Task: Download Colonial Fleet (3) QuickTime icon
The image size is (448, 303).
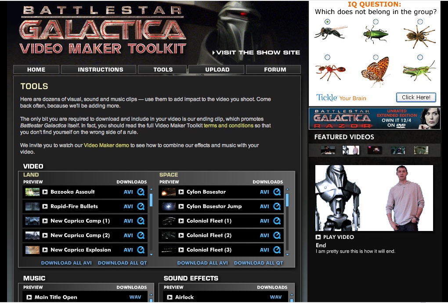Action: (277, 250)
